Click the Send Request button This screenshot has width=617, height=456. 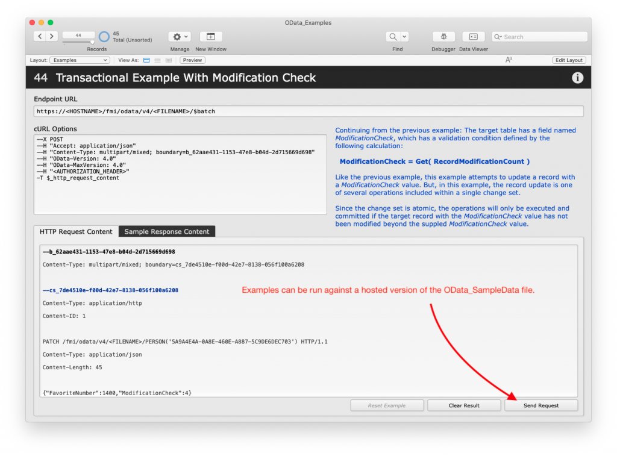[540, 405]
